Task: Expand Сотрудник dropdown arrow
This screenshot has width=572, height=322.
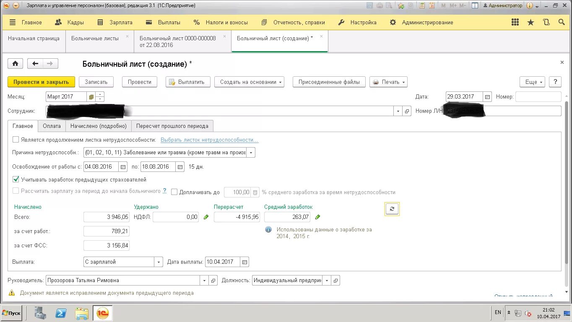Action: (398, 111)
